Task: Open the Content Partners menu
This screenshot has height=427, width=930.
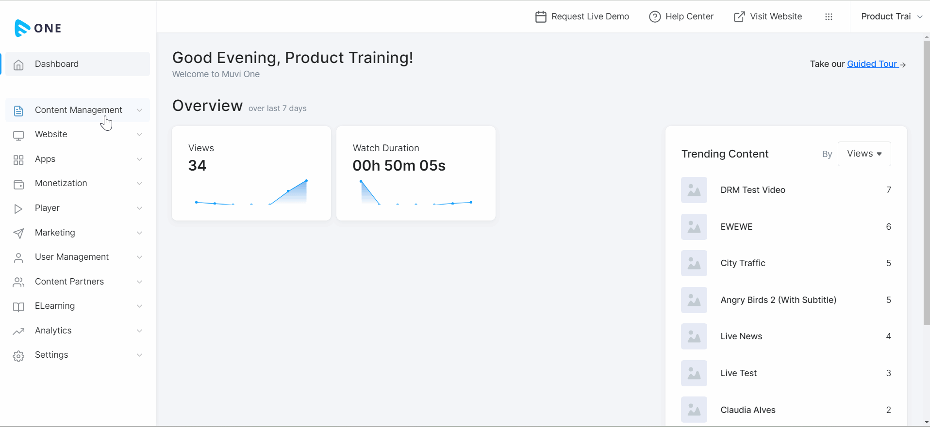Action: coord(69,282)
